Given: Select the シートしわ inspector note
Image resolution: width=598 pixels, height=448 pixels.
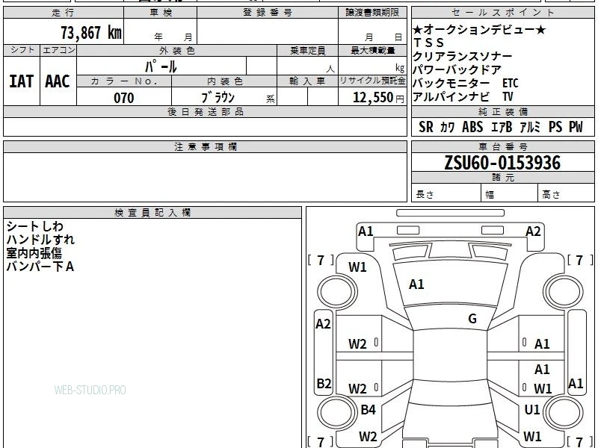Looking at the screenshot, I should click(34, 226).
